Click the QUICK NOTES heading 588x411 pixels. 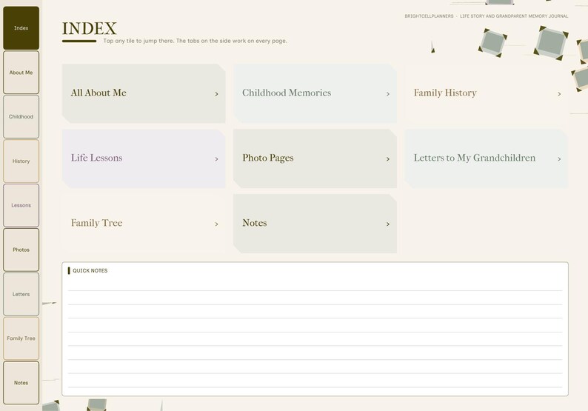pyautogui.click(x=90, y=271)
